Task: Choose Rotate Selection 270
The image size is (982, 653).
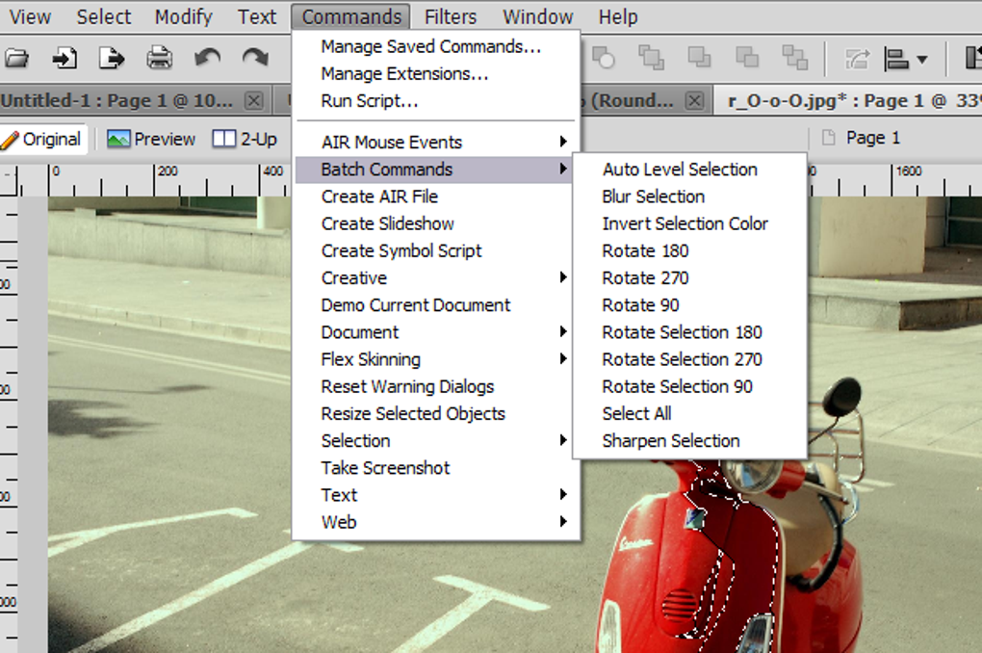Action: (x=689, y=359)
